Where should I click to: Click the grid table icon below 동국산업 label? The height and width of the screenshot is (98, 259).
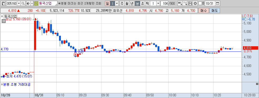point(4,21)
